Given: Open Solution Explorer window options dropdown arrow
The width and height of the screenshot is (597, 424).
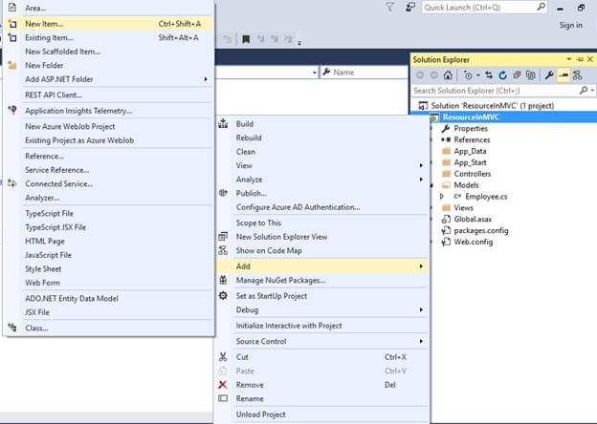Looking at the screenshot, I should coord(569,59).
